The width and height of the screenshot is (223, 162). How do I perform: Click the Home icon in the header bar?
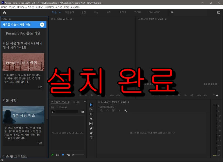pyautogui.click(x=4, y=13)
